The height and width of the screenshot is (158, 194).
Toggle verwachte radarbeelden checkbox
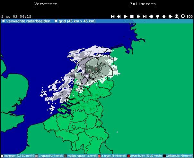3,21
